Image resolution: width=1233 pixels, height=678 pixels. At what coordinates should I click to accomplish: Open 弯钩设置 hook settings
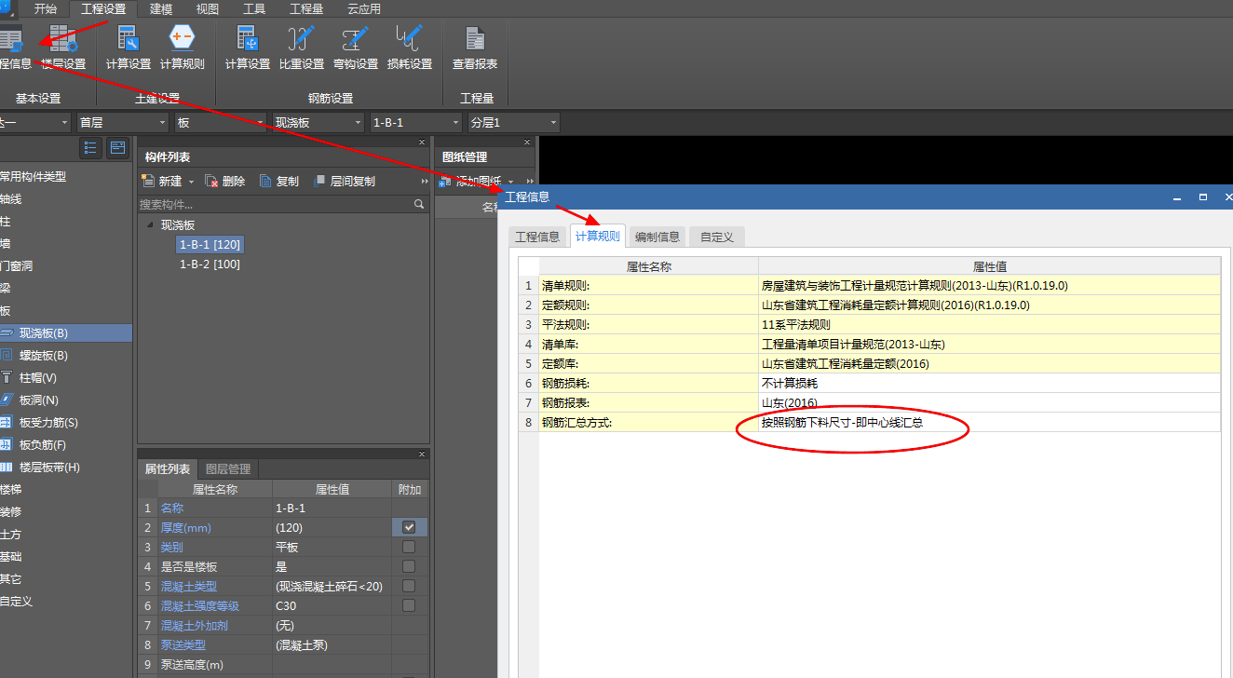(355, 48)
